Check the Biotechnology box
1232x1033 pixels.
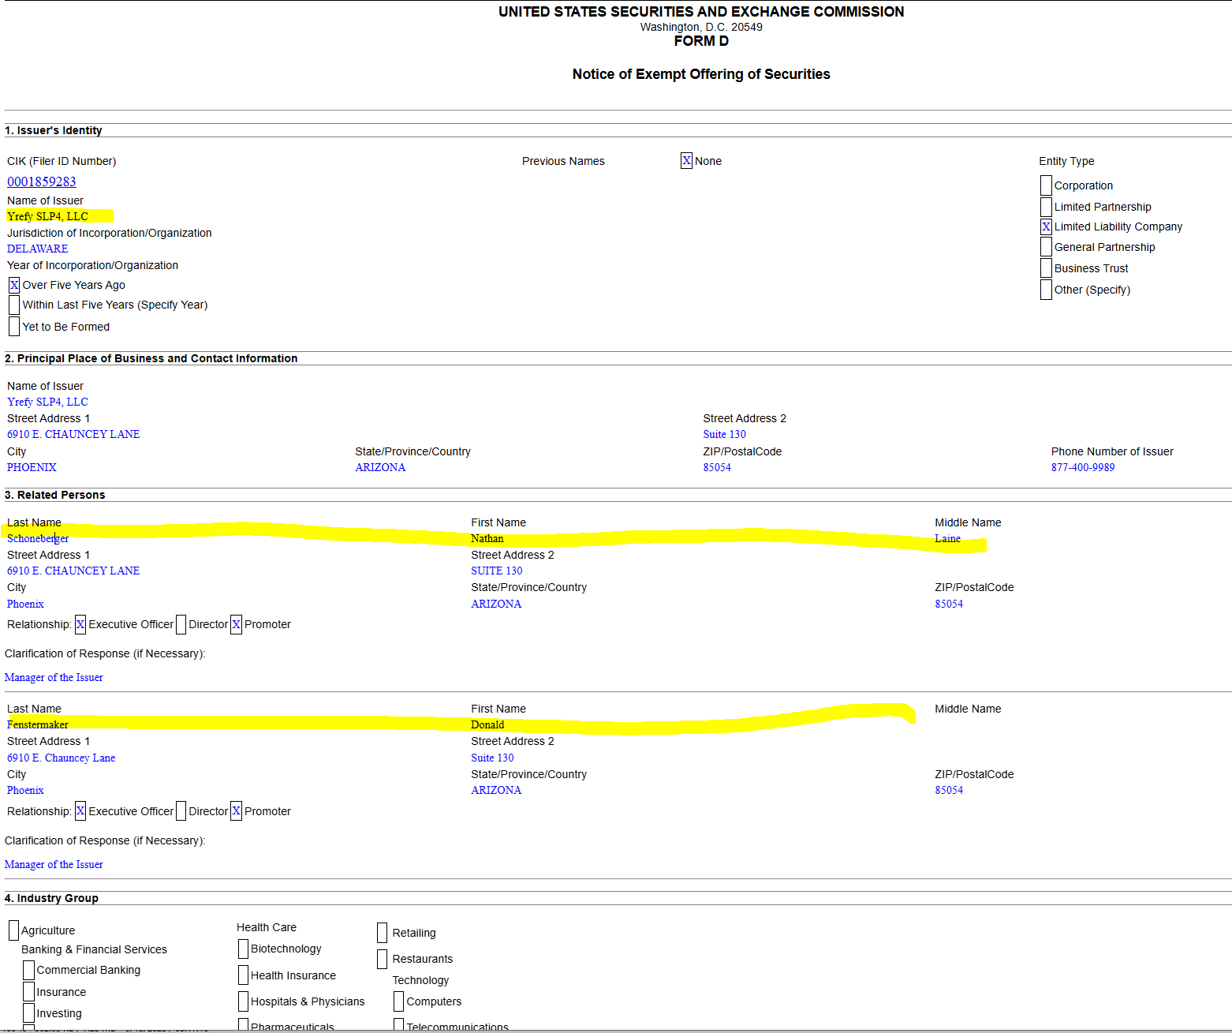click(x=243, y=949)
